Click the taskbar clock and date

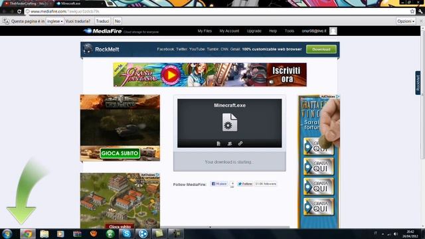click(410, 234)
